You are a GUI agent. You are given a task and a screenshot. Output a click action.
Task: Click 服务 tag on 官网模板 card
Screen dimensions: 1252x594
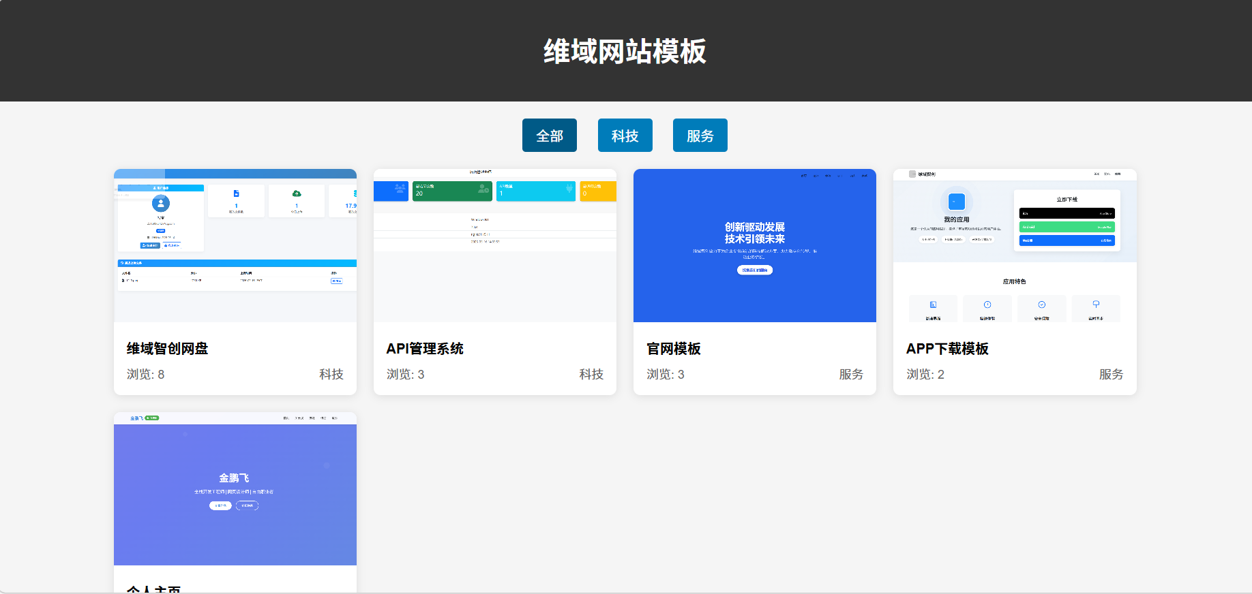click(x=851, y=375)
